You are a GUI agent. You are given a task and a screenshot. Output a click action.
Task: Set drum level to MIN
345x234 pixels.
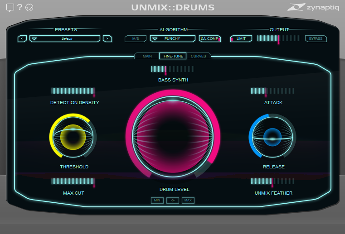157,201
